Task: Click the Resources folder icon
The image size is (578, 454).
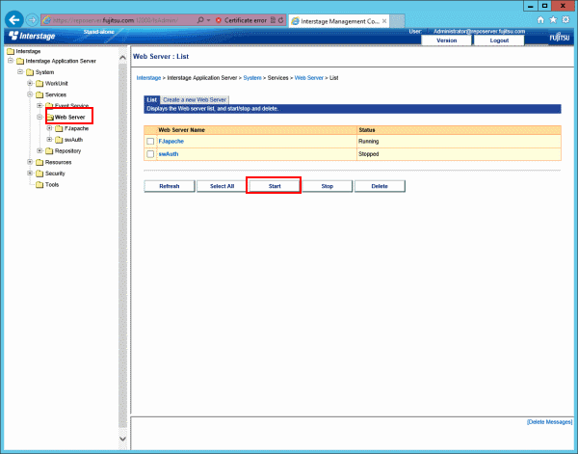Action: click(x=39, y=162)
